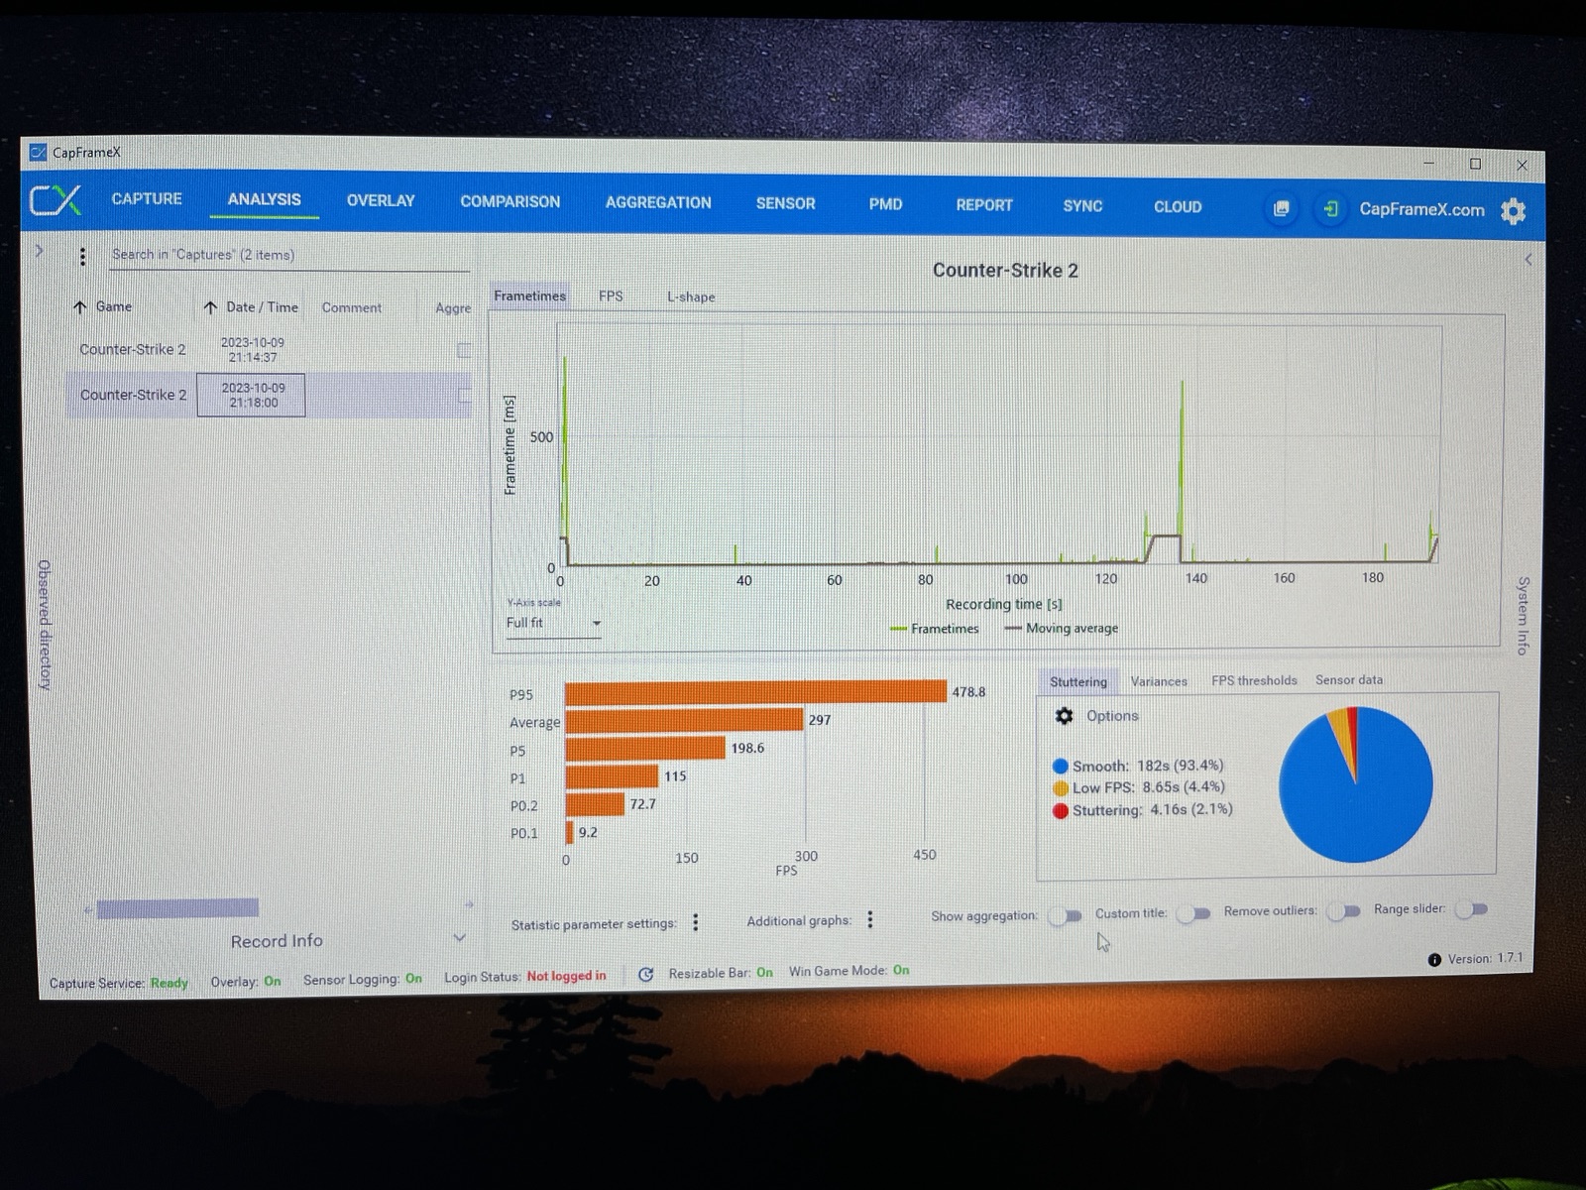Click the Search in Captures field
Screen dimensions: 1586x1190
point(288,255)
